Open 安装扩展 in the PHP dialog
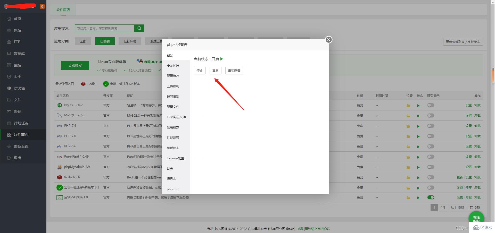This screenshot has width=495, height=233. pyautogui.click(x=176, y=66)
